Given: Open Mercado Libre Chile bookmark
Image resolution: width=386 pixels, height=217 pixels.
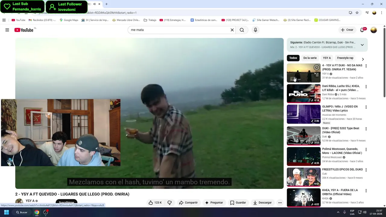Looking at the screenshot, I should click(x=126, y=20).
